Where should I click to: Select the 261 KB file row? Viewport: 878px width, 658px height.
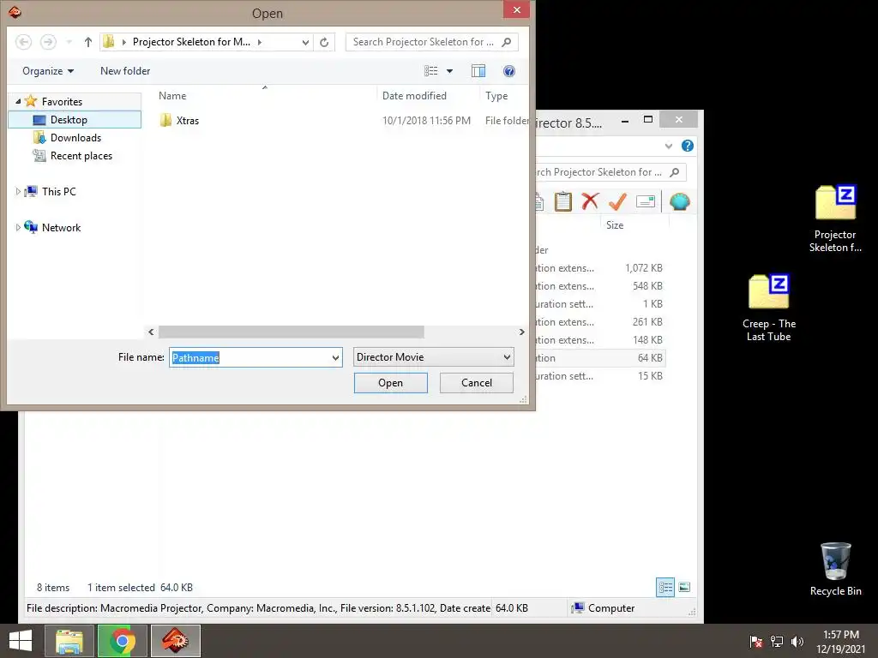pyautogui.click(x=599, y=322)
